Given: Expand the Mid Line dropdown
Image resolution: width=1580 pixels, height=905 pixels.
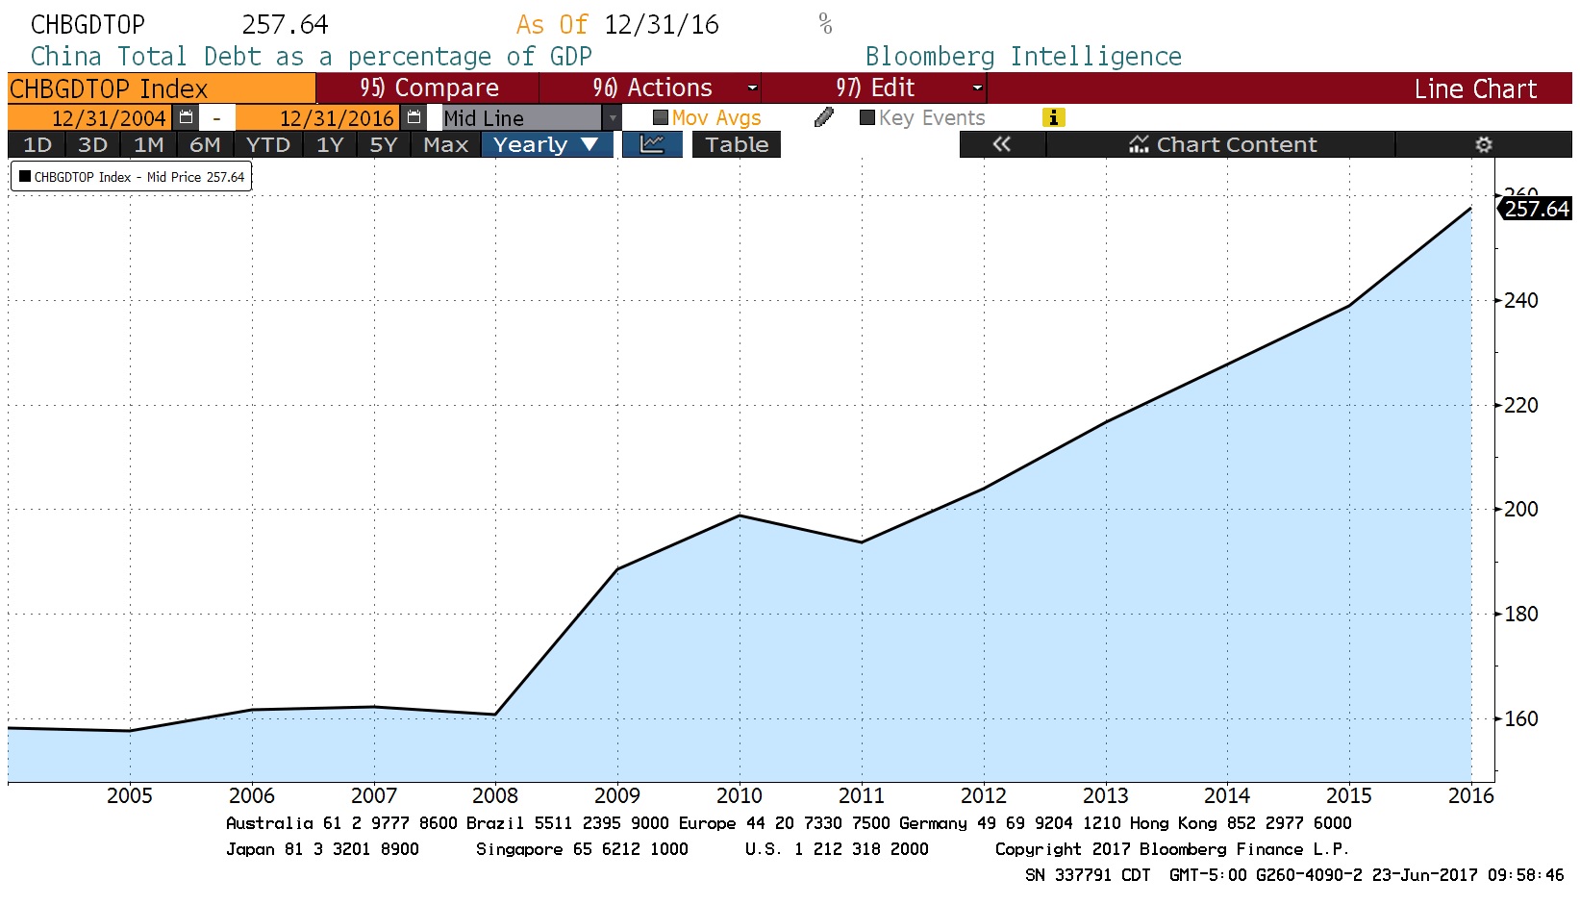Looking at the screenshot, I should pyautogui.click(x=612, y=117).
